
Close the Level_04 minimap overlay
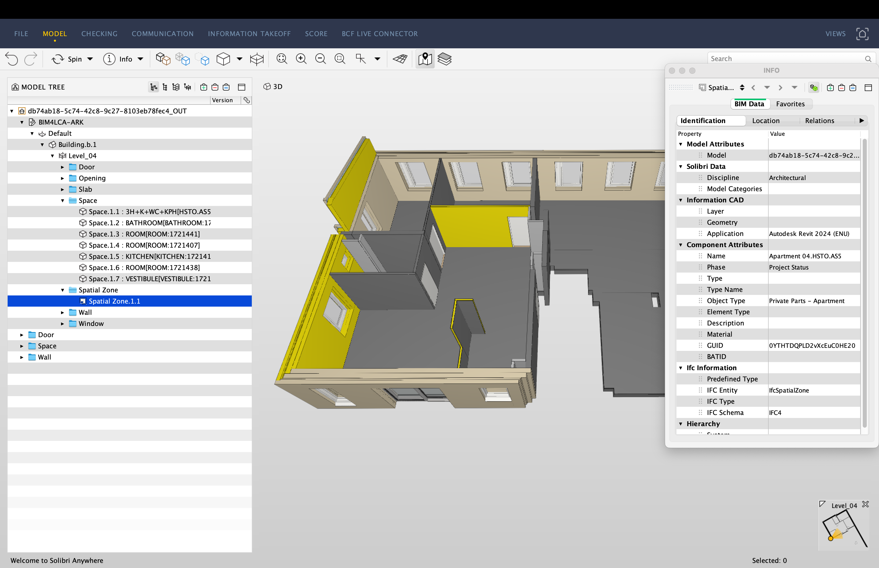pos(865,504)
